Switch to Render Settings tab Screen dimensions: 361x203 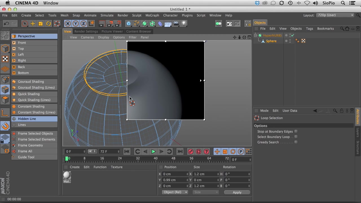pyautogui.click(x=86, y=31)
